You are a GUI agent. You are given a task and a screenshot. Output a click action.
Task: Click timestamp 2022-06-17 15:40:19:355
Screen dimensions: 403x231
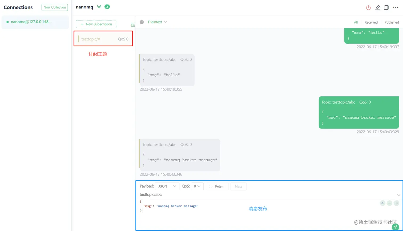click(161, 89)
